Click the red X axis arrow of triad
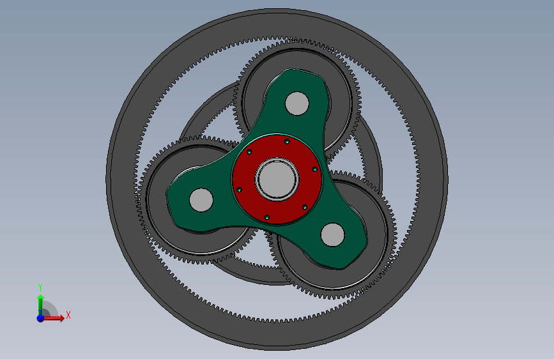 tap(54, 318)
